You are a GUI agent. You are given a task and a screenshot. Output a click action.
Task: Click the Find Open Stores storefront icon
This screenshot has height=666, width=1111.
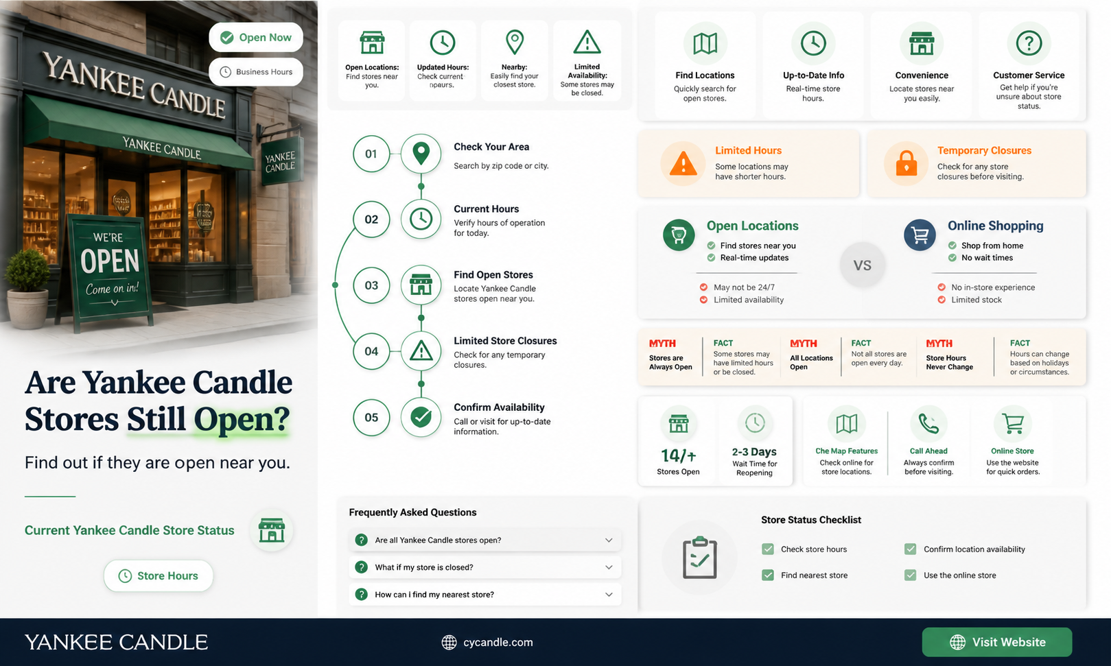(421, 285)
